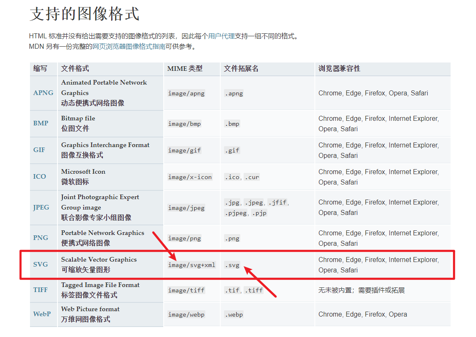
Task: Click the .ico file extension
Action: [232, 177]
